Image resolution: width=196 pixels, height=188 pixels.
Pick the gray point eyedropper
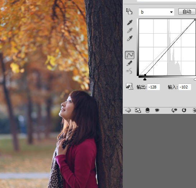pyautogui.click(x=130, y=30)
